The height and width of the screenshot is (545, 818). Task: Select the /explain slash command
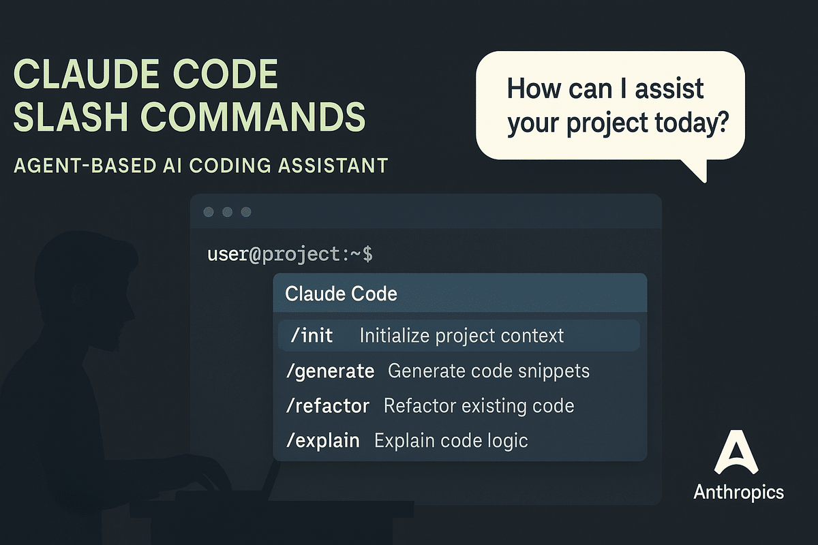coord(322,441)
